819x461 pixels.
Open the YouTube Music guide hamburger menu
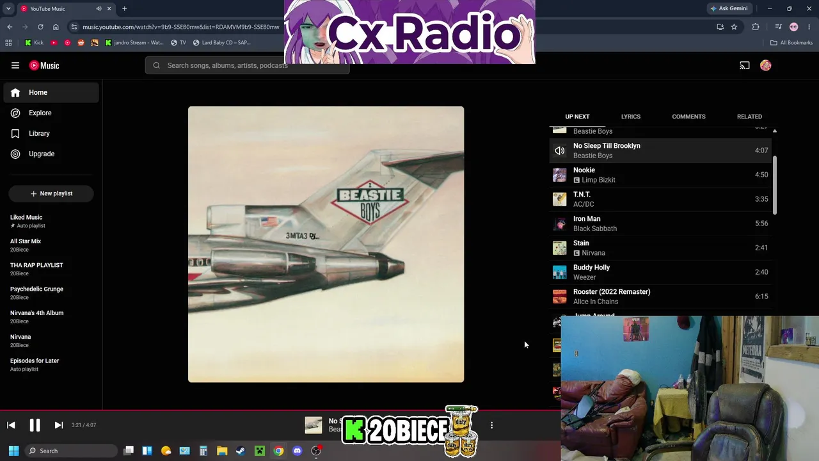coord(15,65)
